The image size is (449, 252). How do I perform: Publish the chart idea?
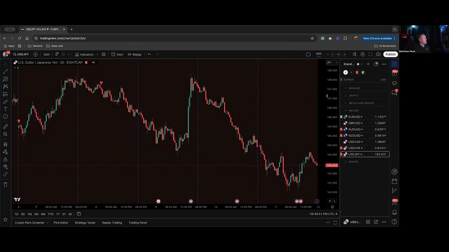pyautogui.click(x=390, y=54)
